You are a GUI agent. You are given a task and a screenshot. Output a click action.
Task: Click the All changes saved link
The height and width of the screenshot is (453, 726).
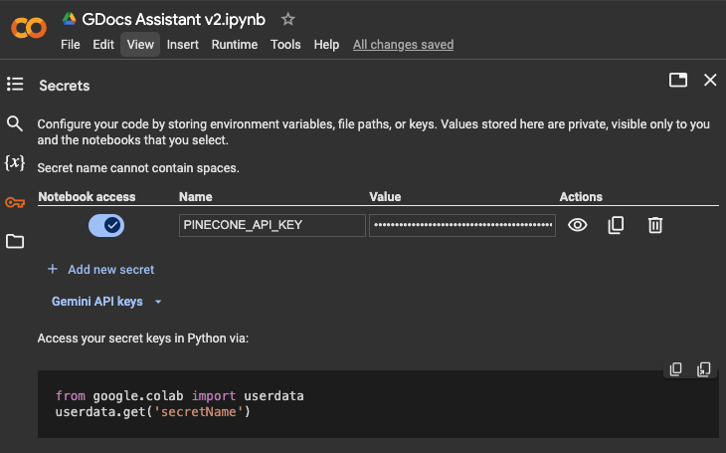(403, 45)
